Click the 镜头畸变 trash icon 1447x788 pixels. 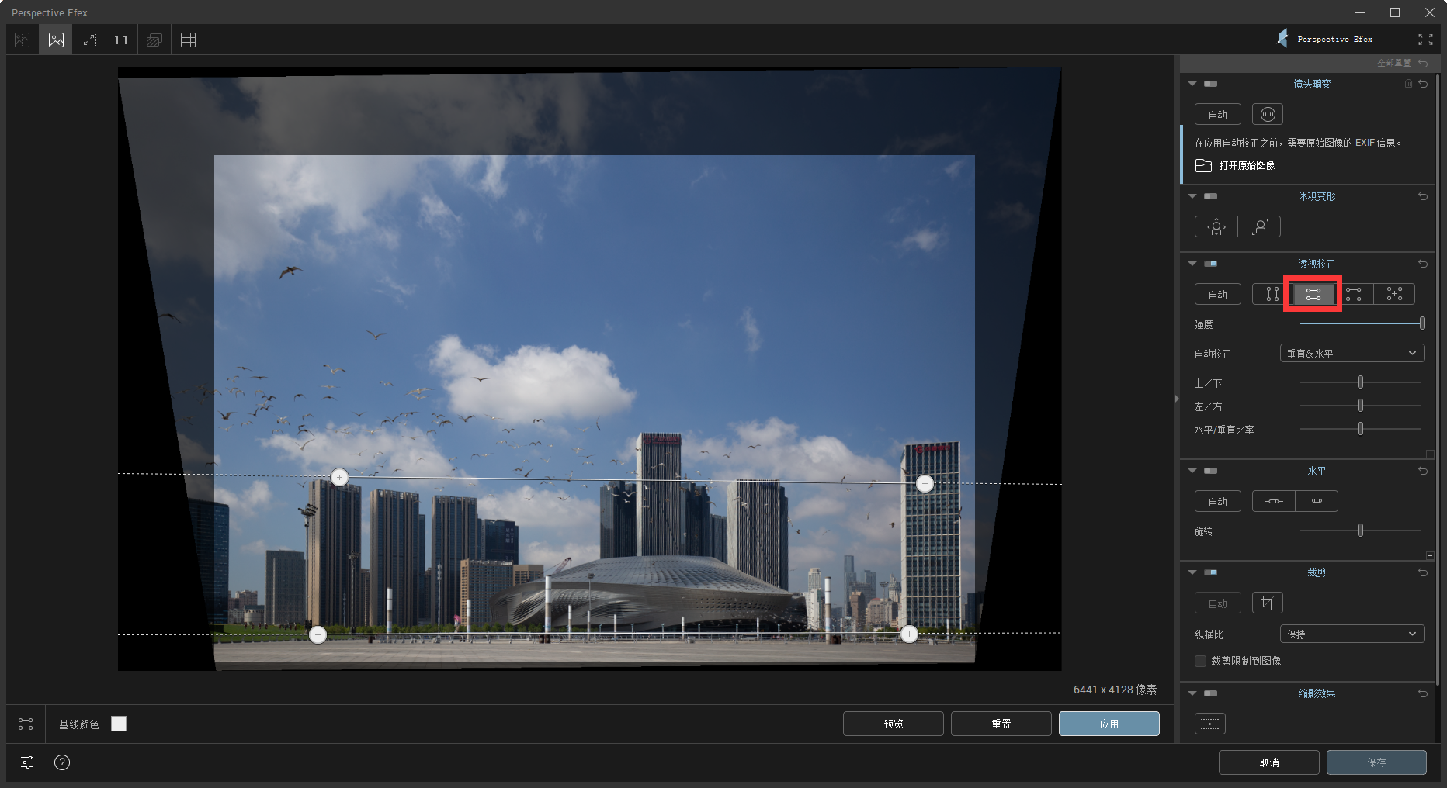click(1408, 84)
